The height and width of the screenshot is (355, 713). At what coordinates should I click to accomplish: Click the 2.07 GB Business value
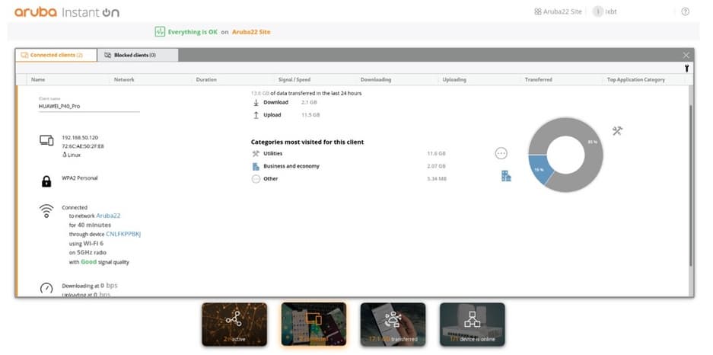436,167
